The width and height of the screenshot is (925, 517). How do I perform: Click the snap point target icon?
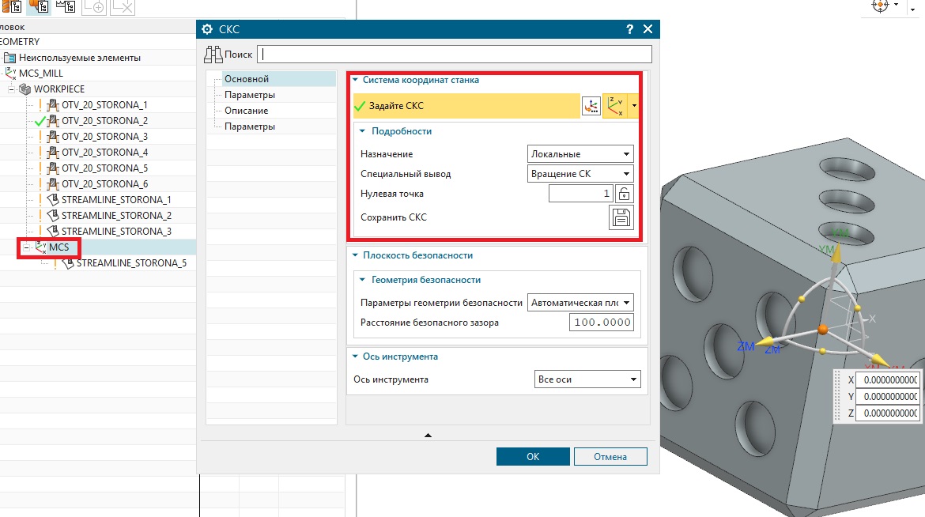coord(880,6)
